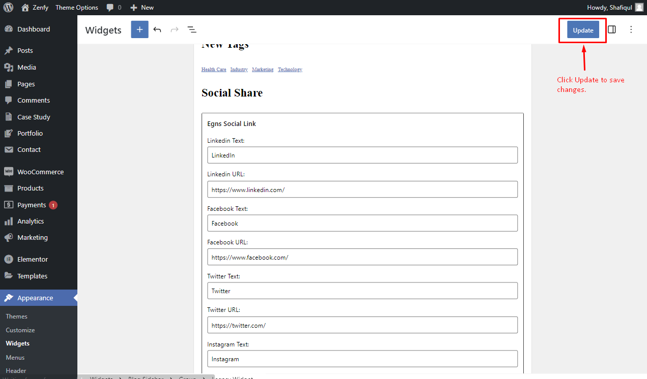Viewport: 647px width, 379px height.
Task: Follow the Marketing tag link
Action: (263, 70)
